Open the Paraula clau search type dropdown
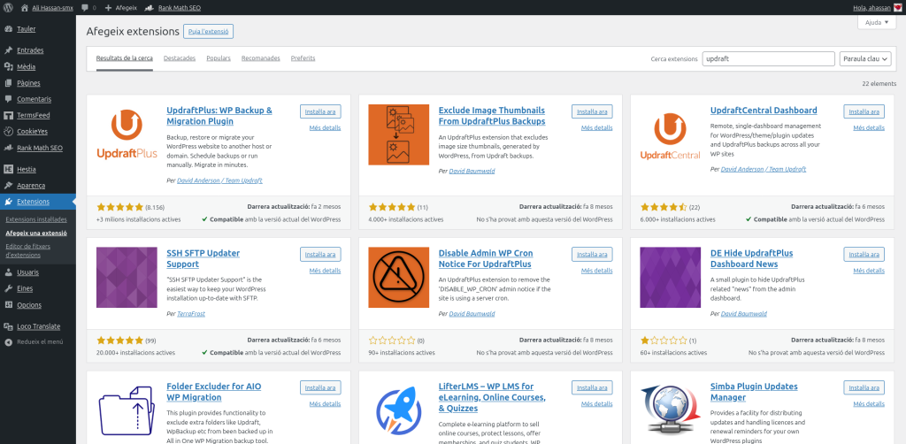 point(864,58)
